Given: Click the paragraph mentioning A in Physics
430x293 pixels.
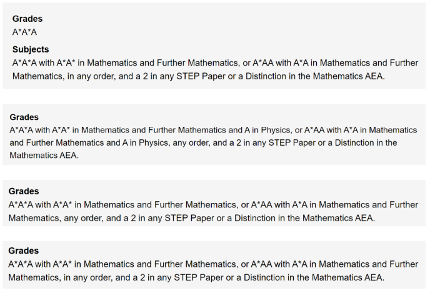Looking at the screenshot, I should [212, 142].
